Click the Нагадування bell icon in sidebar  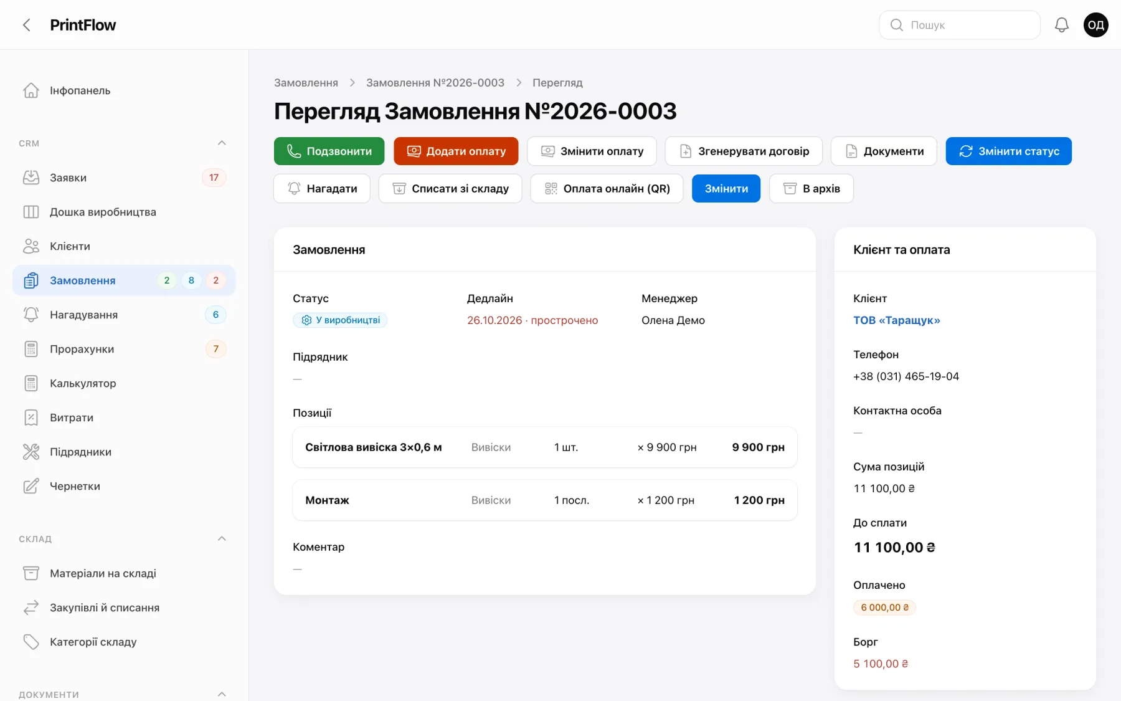click(31, 315)
